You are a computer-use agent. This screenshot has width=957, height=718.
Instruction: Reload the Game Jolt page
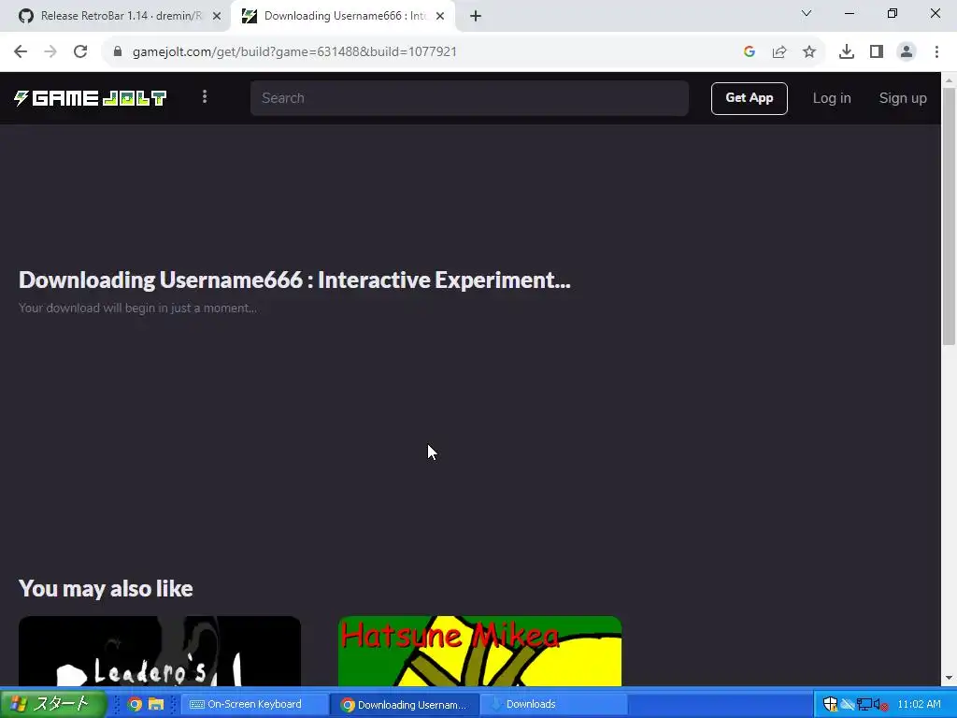(x=80, y=51)
